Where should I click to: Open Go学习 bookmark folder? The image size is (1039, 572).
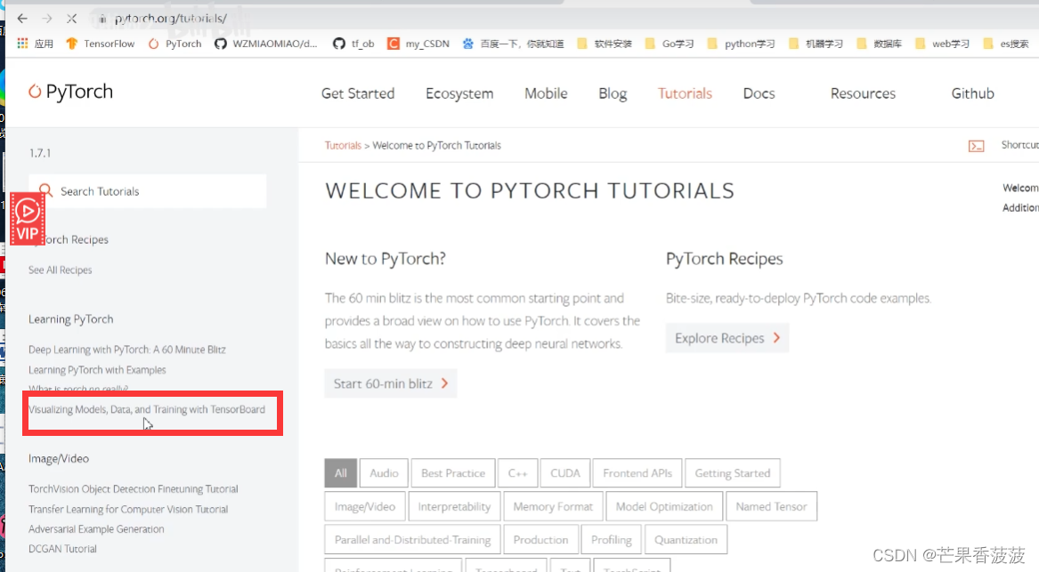pyautogui.click(x=670, y=44)
